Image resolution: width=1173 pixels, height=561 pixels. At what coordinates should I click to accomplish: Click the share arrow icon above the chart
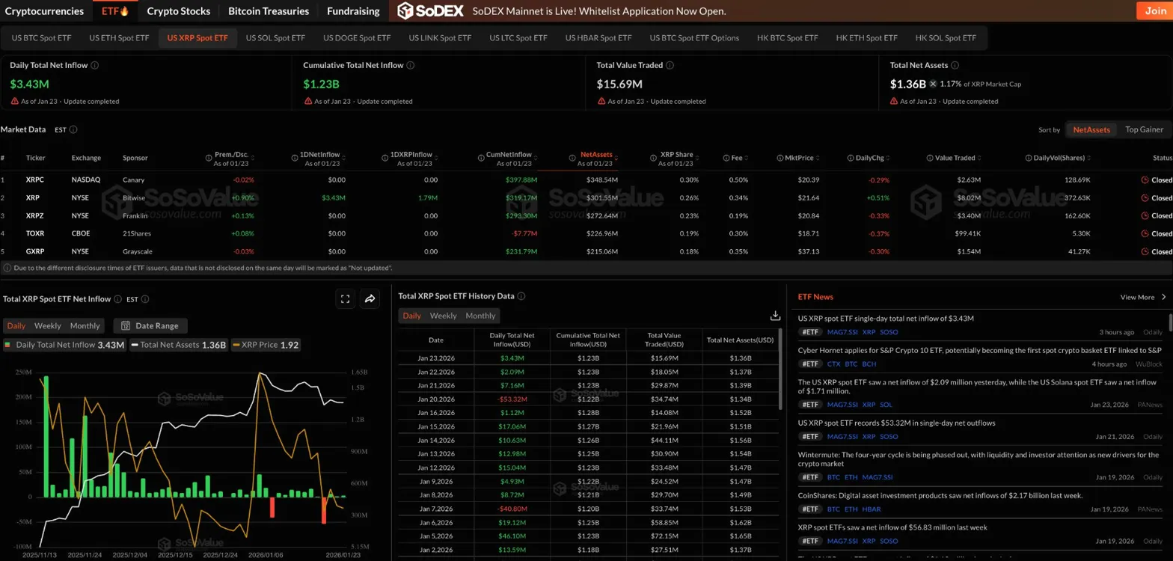pyautogui.click(x=370, y=299)
